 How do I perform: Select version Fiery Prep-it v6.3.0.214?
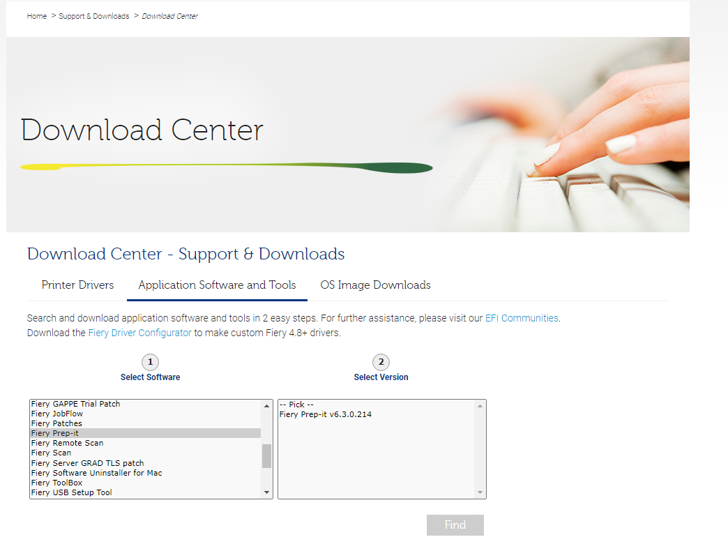pyautogui.click(x=325, y=414)
